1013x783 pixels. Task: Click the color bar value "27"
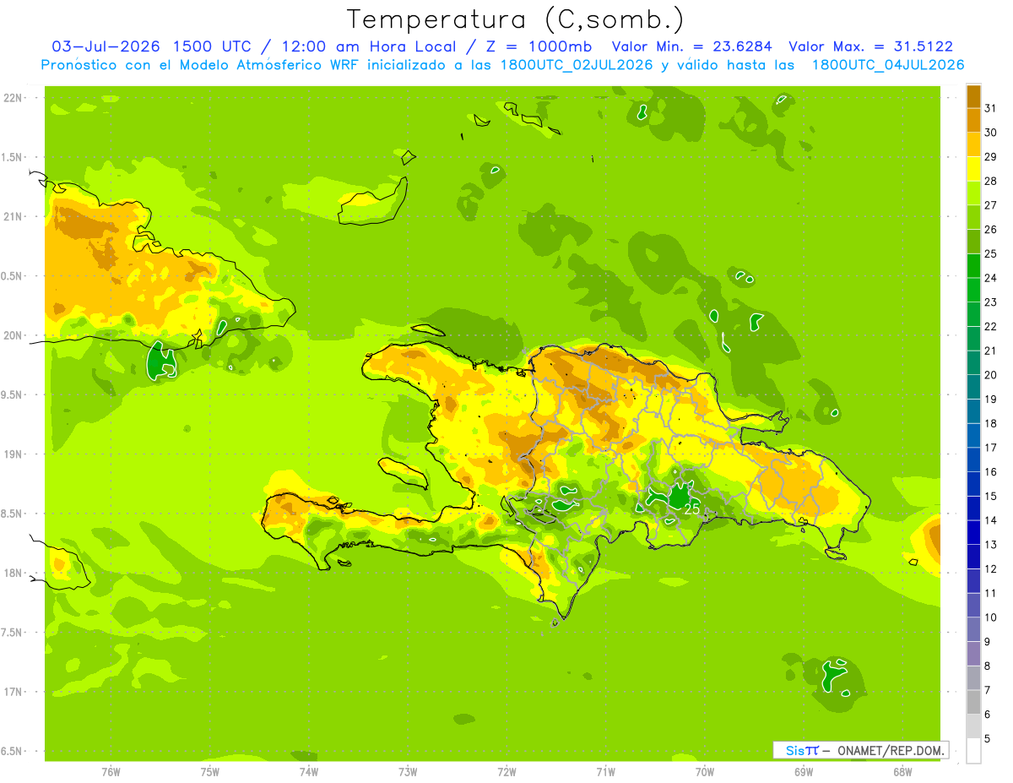pos(990,205)
